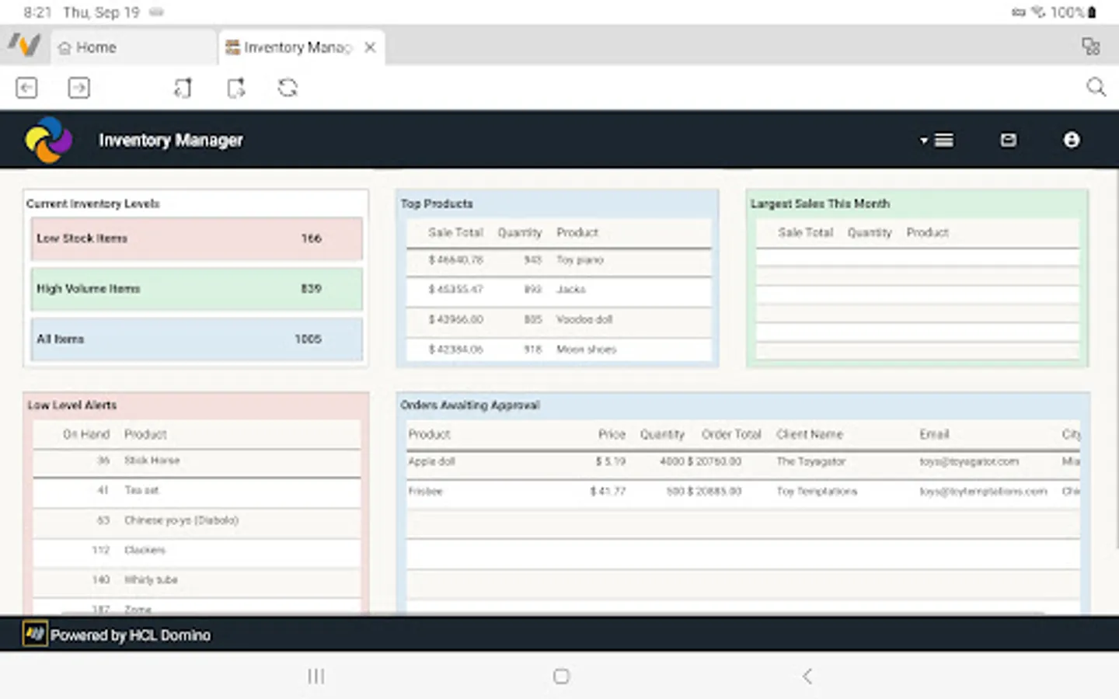This screenshot has width=1119, height=699.
Task: Click the Apple doll order row
Action: [668, 461]
